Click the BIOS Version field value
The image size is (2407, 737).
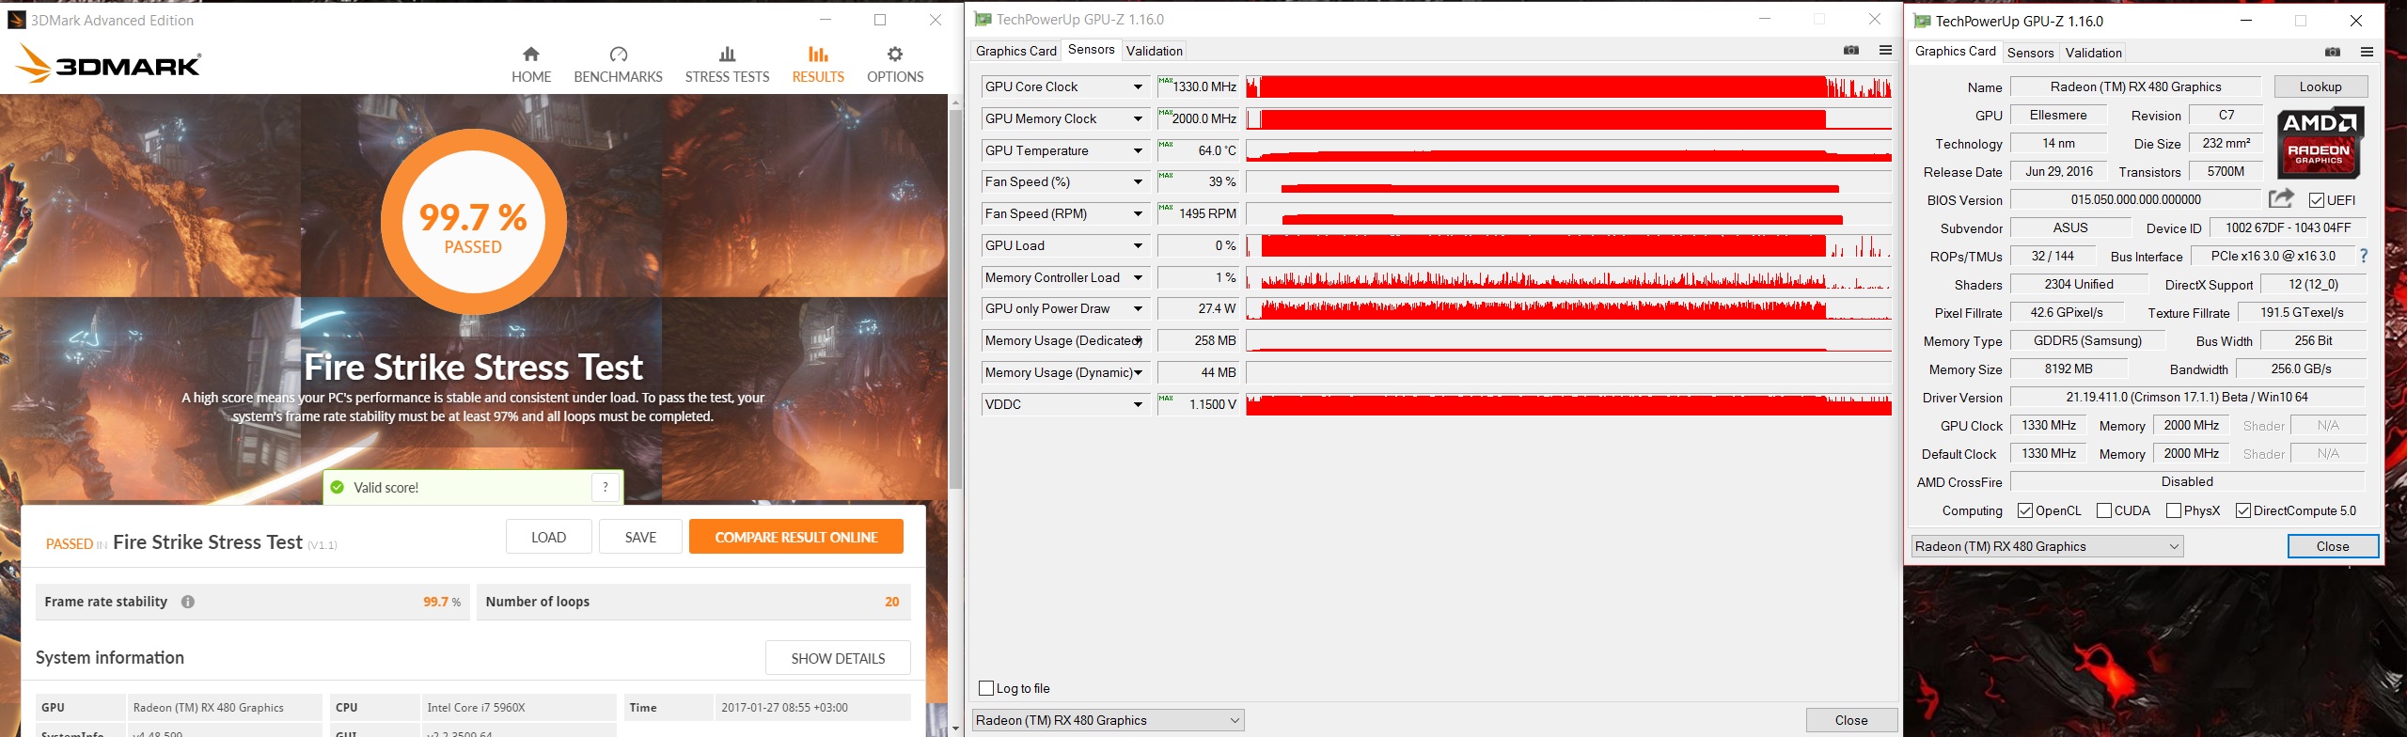coord(2135,199)
